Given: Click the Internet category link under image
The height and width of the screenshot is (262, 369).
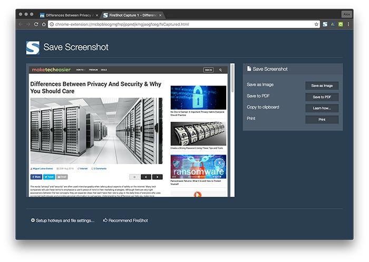Looking at the screenshot, I should [x=83, y=169].
